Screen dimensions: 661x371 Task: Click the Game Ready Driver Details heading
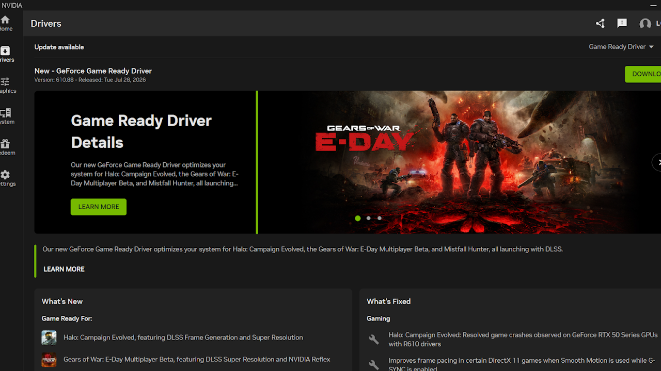click(141, 131)
